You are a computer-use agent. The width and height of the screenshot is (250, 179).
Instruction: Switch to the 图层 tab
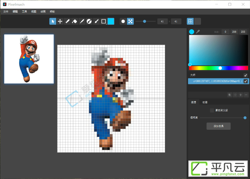(x=194, y=102)
